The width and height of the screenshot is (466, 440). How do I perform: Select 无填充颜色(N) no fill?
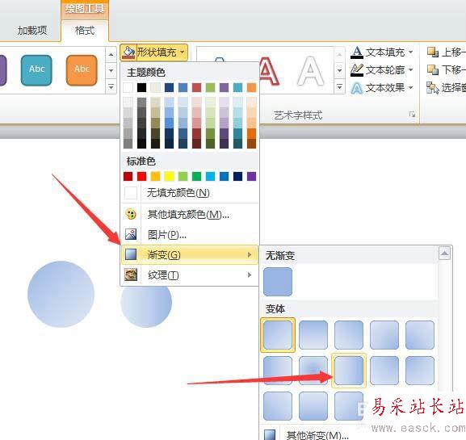click(190, 193)
